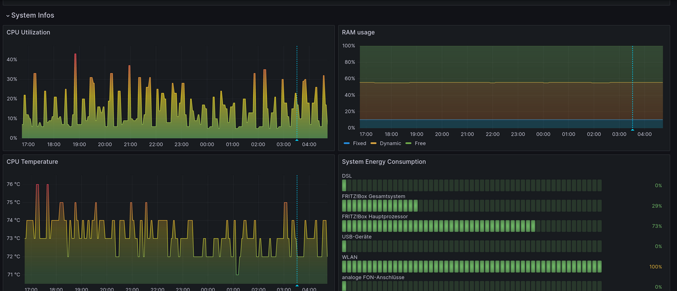Click the orange Dynamic legend color line
This screenshot has width=677, height=291.
(x=373, y=143)
